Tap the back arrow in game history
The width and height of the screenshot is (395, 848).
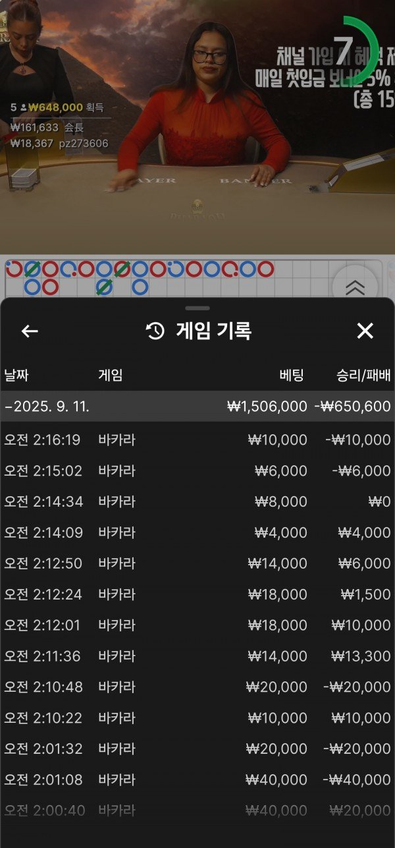tap(30, 331)
